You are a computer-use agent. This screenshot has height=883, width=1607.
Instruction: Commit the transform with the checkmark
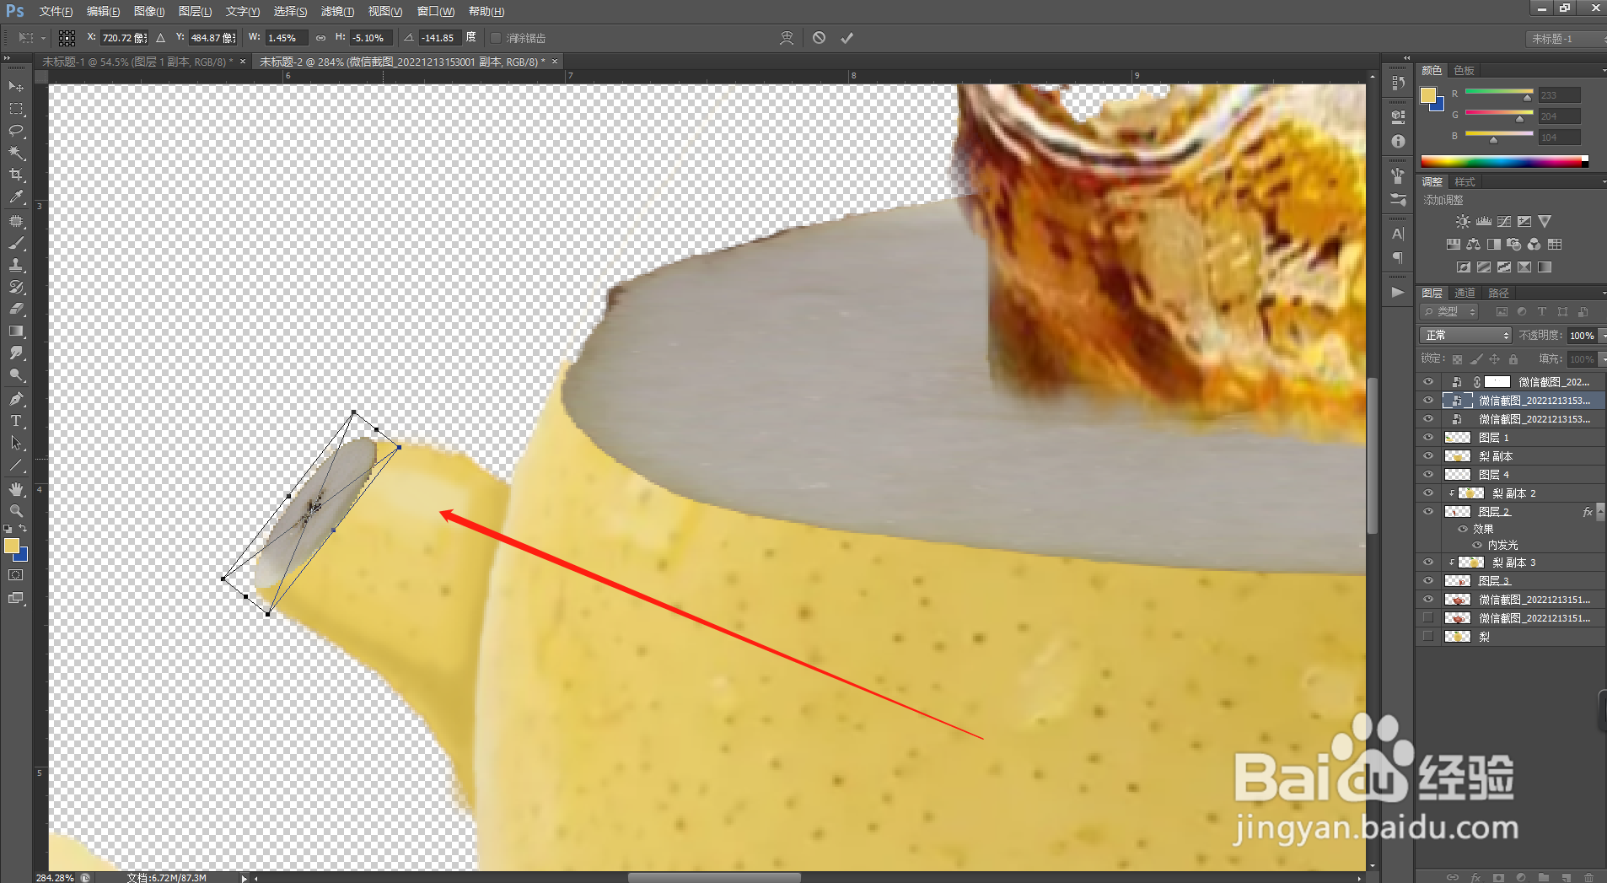pyautogui.click(x=847, y=38)
